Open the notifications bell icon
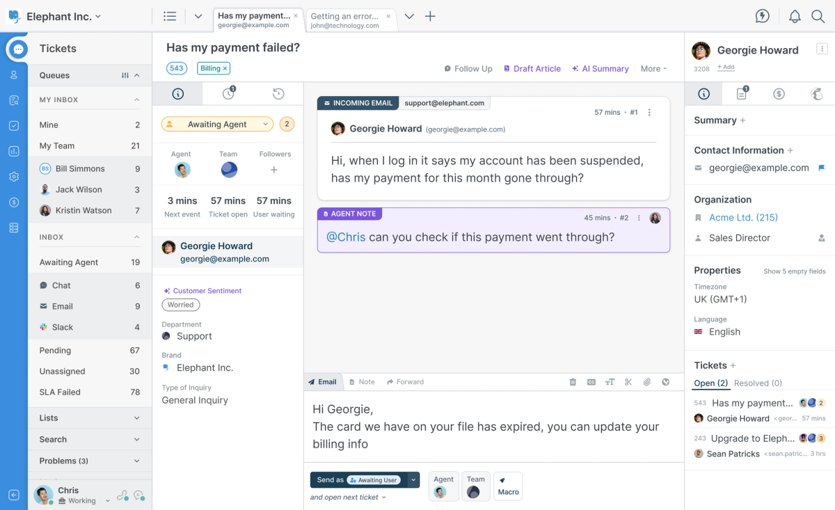Image resolution: width=835 pixels, height=510 pixels. (x=795, y=16)
